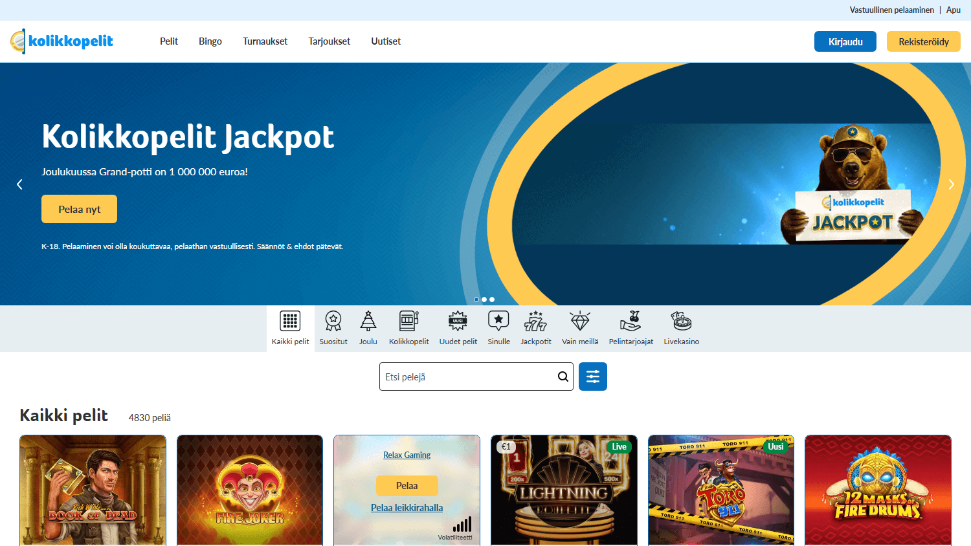Screen dimensions: 971x546
Task: Click the Etsi pelejä search field
Action: pos(466,376)
